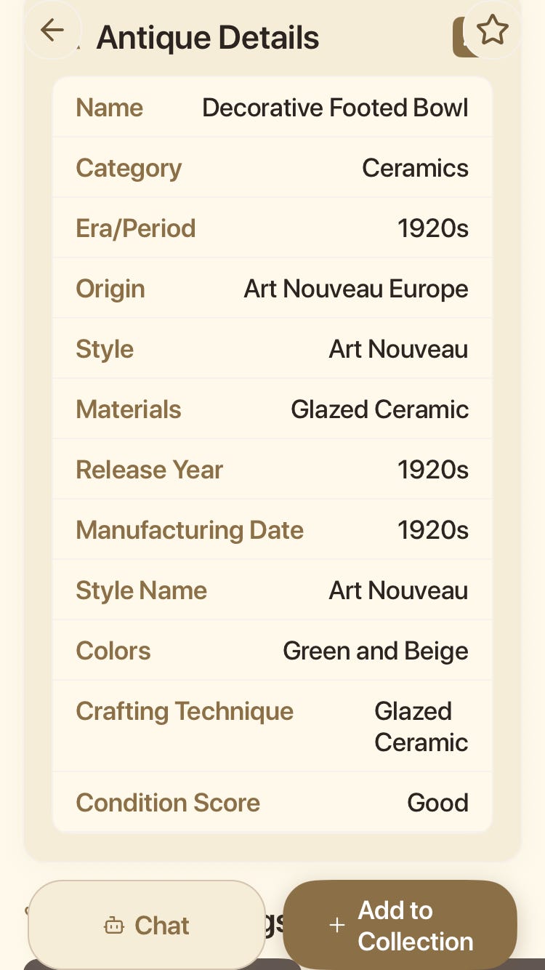Viewport: 545px width, 970px height.
Task: Tap the Condition Score showing Good
Action: pos(272,802)
